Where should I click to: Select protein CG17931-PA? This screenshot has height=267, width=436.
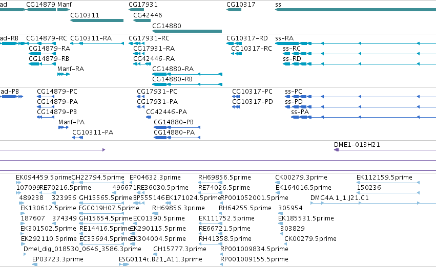click(157, 102)
